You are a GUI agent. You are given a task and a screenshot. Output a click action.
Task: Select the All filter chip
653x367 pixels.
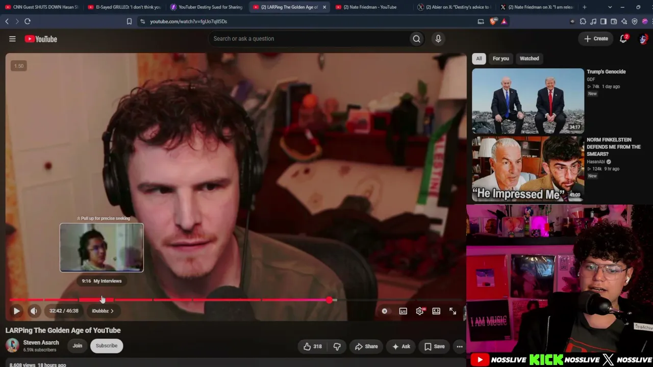(479, 59)
